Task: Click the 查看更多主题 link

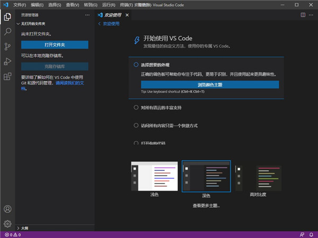Action: (207, 205)
